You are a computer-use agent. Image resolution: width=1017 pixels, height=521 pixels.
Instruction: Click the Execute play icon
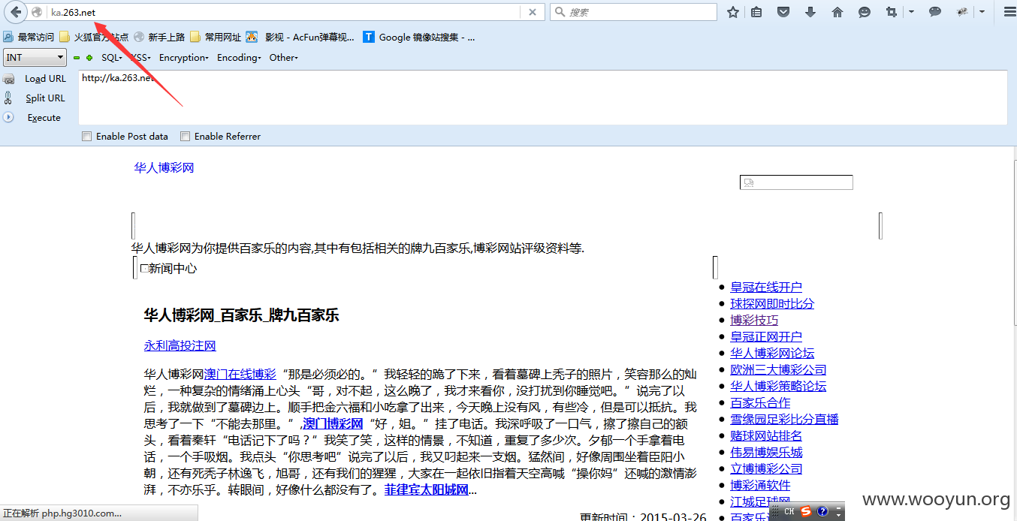point(8,117)
